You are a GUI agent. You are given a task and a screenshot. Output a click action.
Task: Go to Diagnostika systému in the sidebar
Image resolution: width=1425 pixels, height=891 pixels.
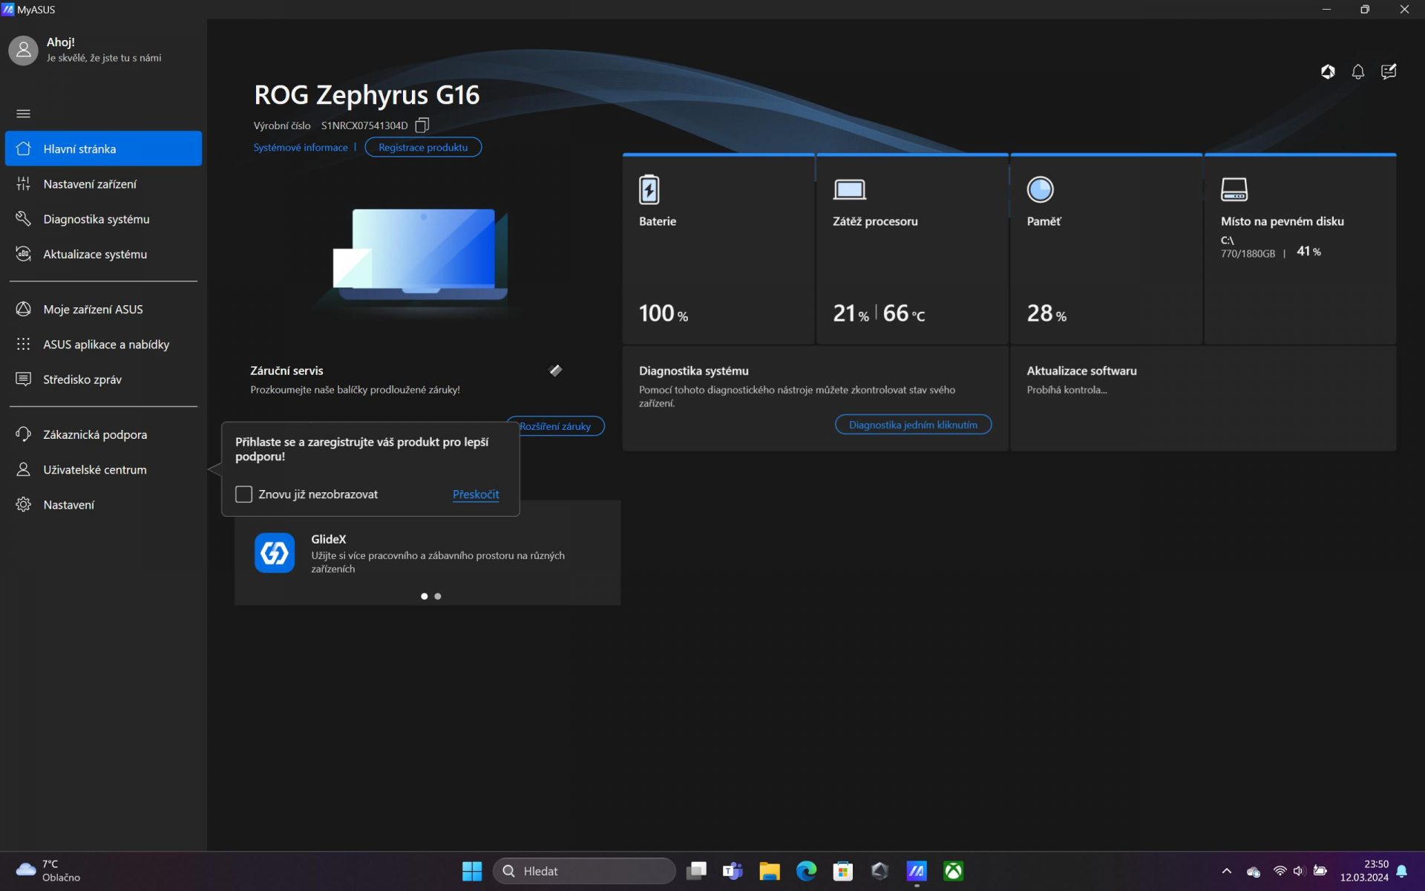[103, 219]
